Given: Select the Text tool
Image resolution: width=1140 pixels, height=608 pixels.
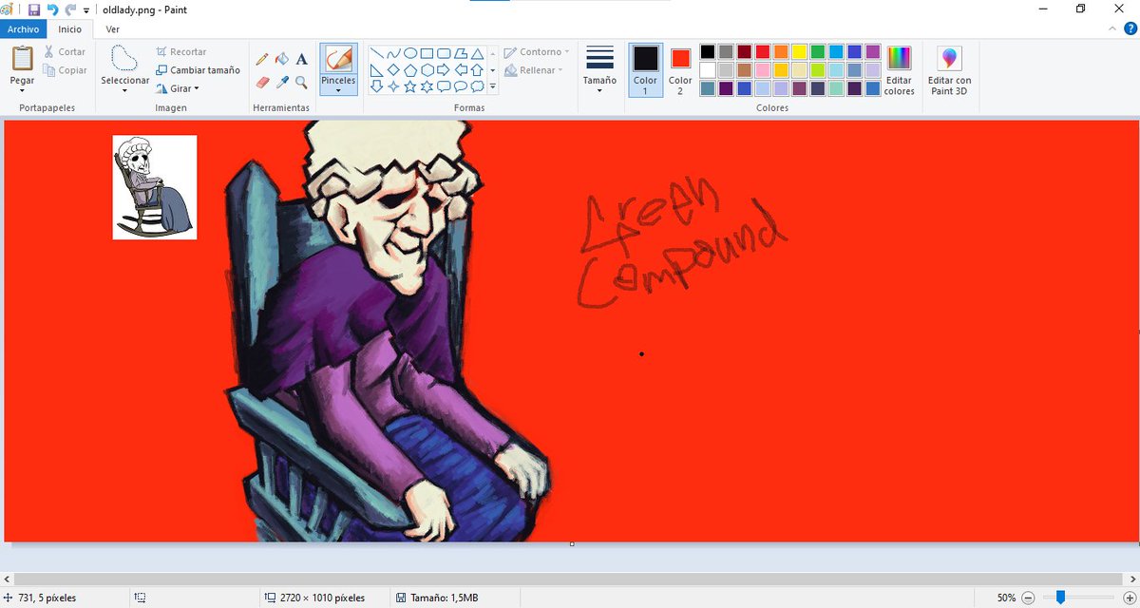Looking at the screenshot, I should tap(302, 59).
